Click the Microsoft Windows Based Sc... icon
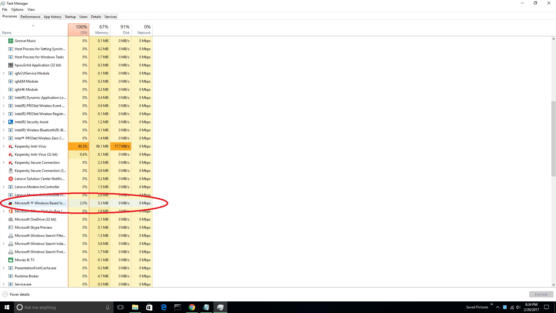The width and height of the screenshot is (556, 313). (11, 203)
